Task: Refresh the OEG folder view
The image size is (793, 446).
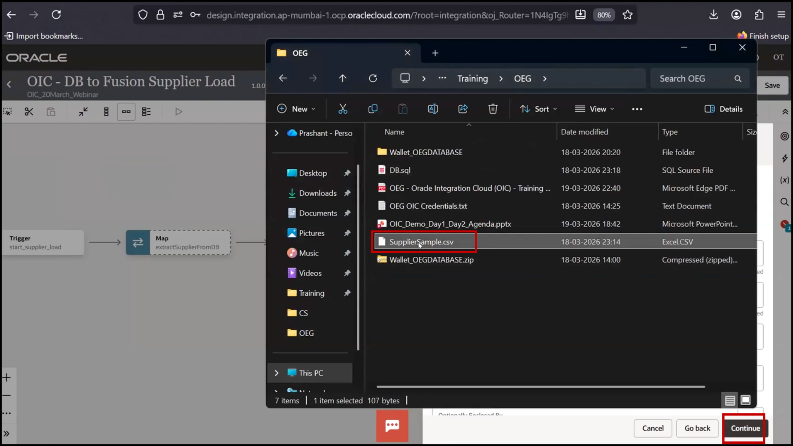Action: (x=373, y=78)
